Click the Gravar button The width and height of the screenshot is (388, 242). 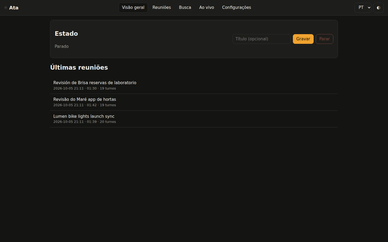pos(303,39)
